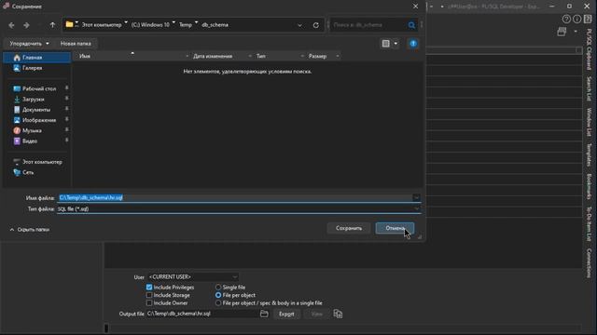Open the PL/SQL Developer help question icon
Viewport: 597px width, 335px height.
(566, 19)
